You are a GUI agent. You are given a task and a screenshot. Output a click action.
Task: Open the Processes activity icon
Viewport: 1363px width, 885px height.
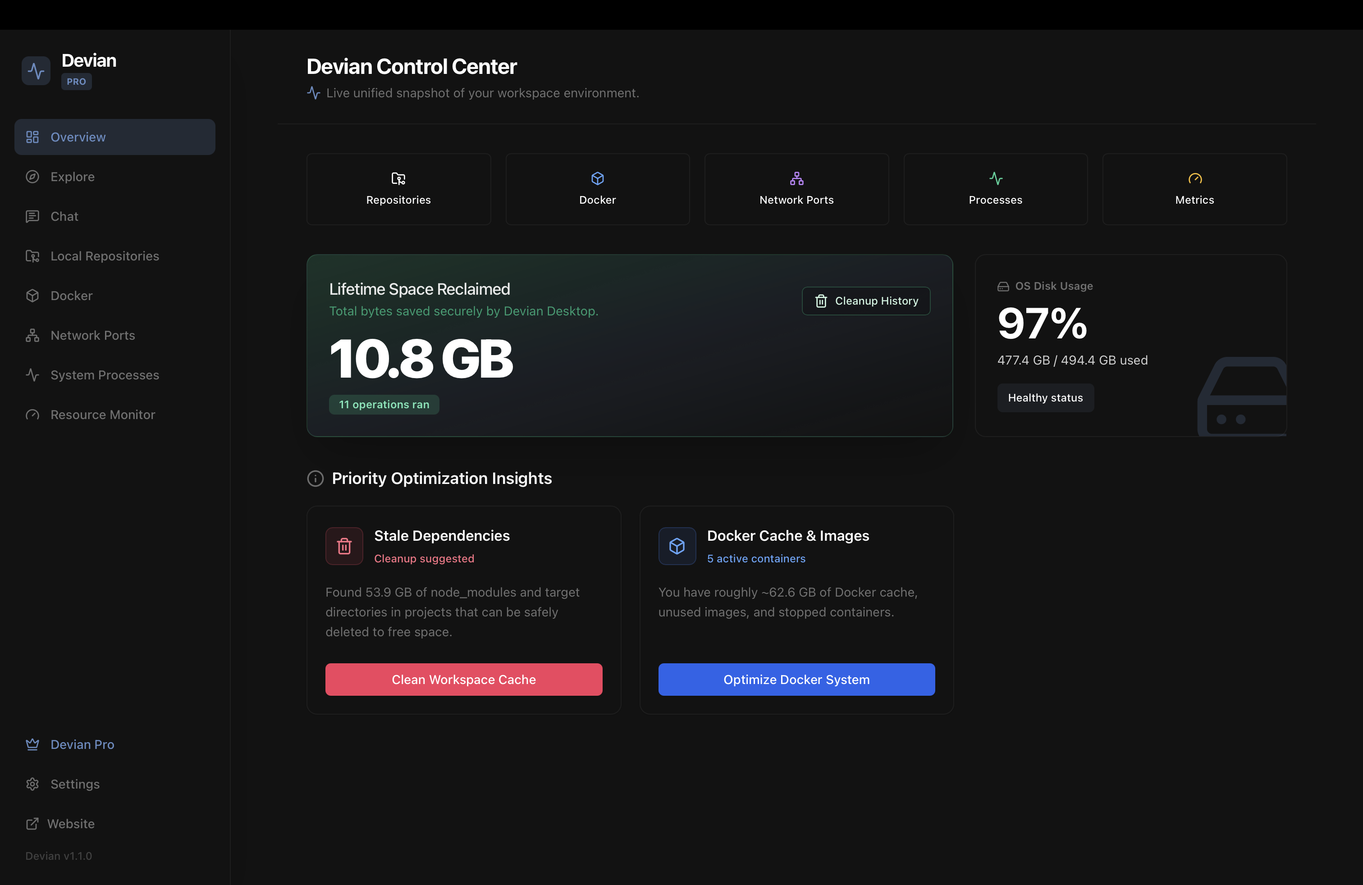click(995, 178)
